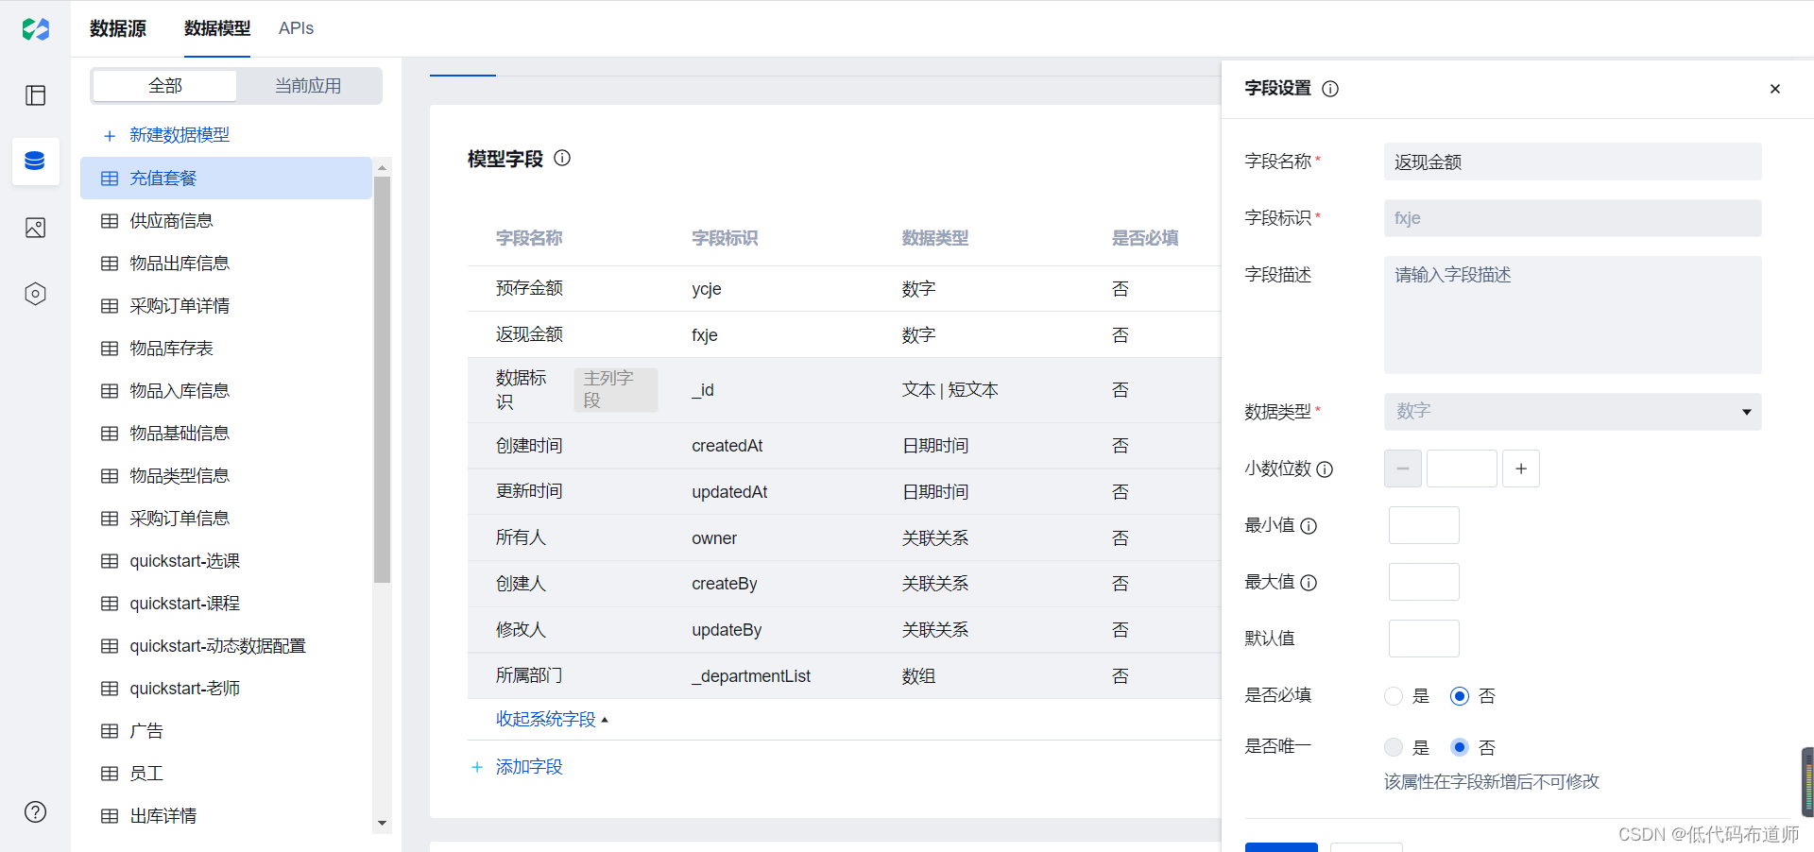Viewport: 1814px width, 852px height.
Task: Switch to the 数据源 tab
Action: [118, 28]
